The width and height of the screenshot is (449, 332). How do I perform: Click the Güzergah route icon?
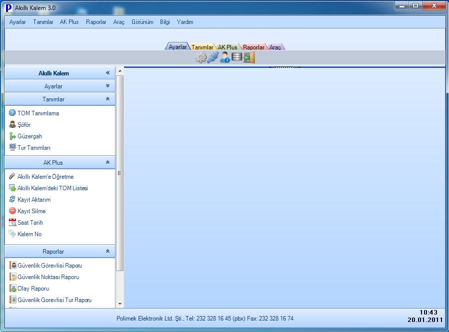pos(12,136)
